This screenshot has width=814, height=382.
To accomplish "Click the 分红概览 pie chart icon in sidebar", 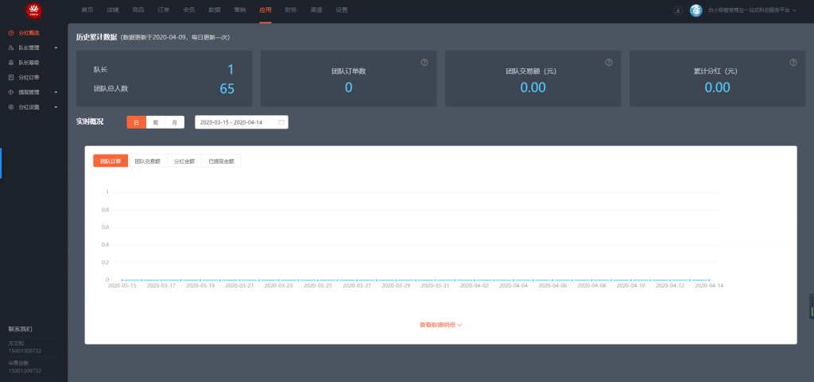I will click(x=11, y=33).
